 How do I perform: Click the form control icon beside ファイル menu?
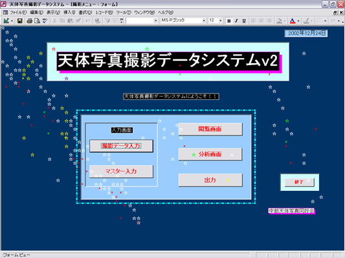coord(5,12)
